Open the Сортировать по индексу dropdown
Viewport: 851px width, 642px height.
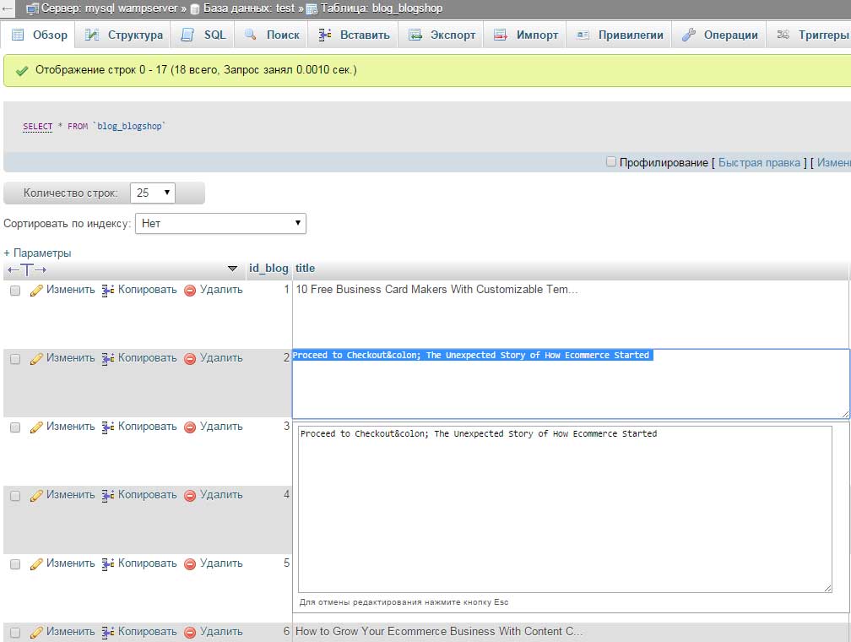coord(220,223)
